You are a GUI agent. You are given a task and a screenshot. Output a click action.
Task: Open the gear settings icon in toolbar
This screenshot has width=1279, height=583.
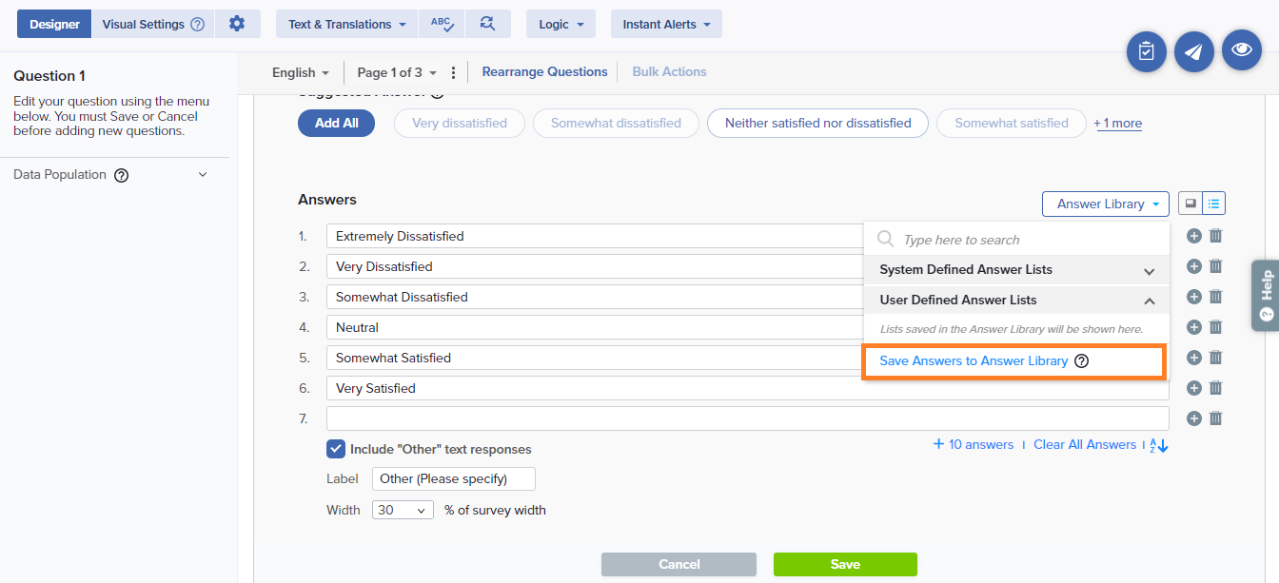(237, 24)
